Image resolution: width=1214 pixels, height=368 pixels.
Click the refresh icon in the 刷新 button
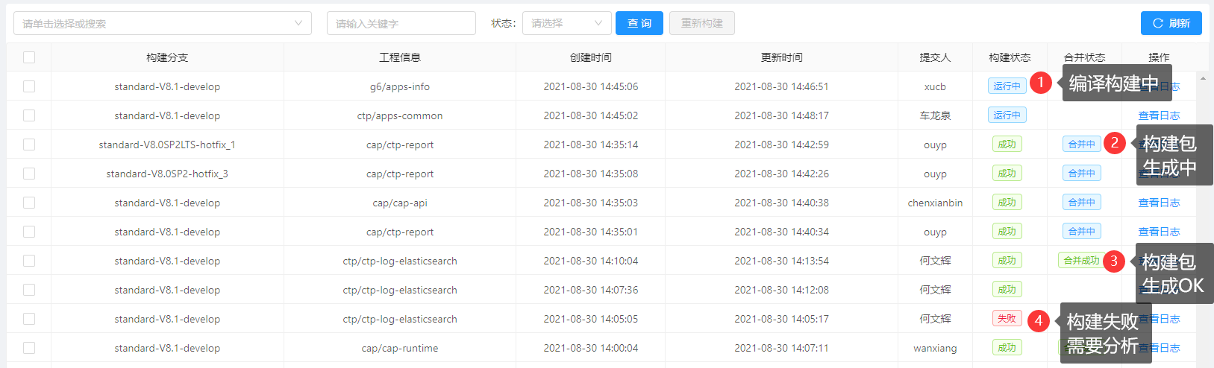click(1158, 23)
